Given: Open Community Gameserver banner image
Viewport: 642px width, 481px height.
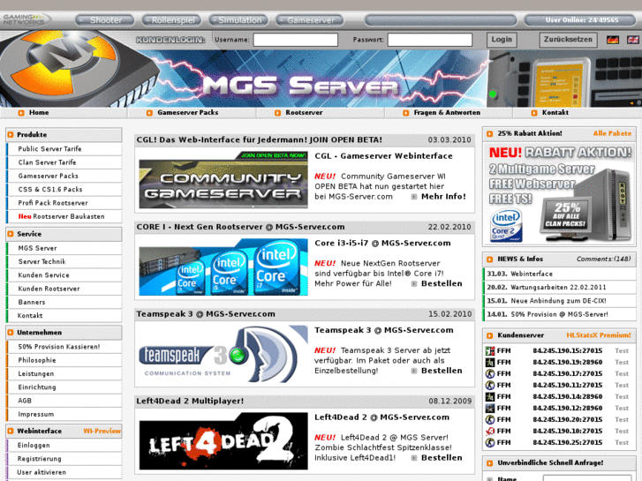Looking at the screenshot, I should [223, 180].
